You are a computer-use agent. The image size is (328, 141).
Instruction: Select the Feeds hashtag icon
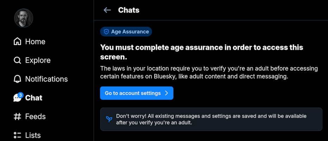[17, 116]
